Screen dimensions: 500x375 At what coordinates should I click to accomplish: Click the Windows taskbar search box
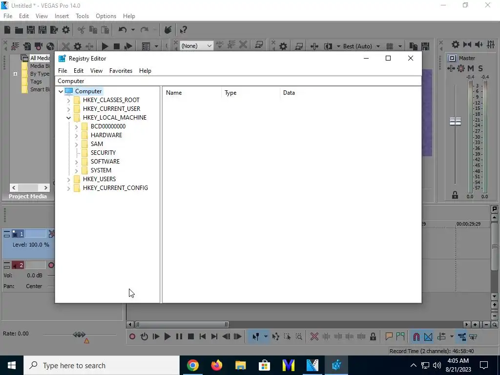click(x=102, y=365)
